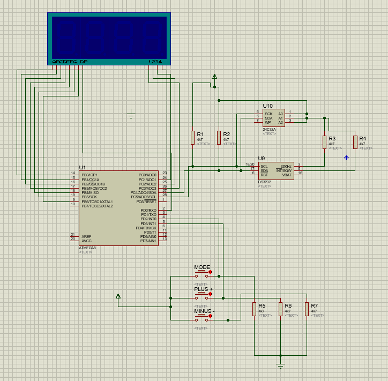
Task: Click ground symbol below resistor R6
Action: (280, 365)
